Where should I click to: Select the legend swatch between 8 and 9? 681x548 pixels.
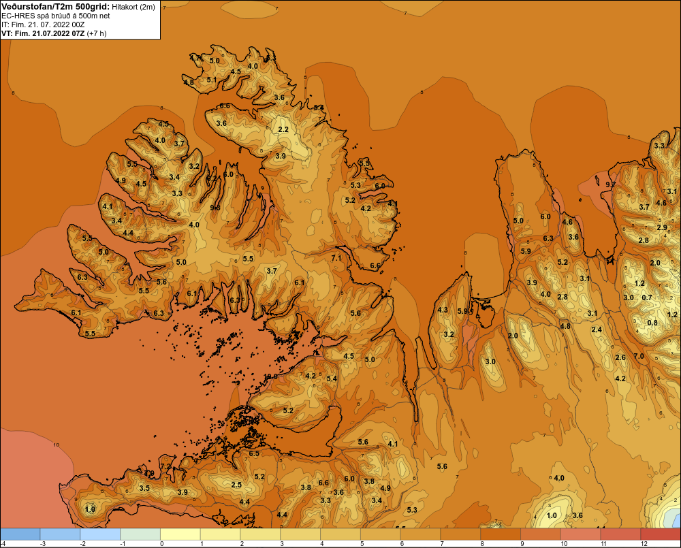point(501,534)
